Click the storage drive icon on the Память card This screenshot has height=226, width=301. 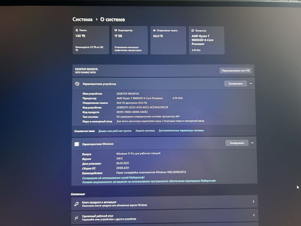coord(77,30)
